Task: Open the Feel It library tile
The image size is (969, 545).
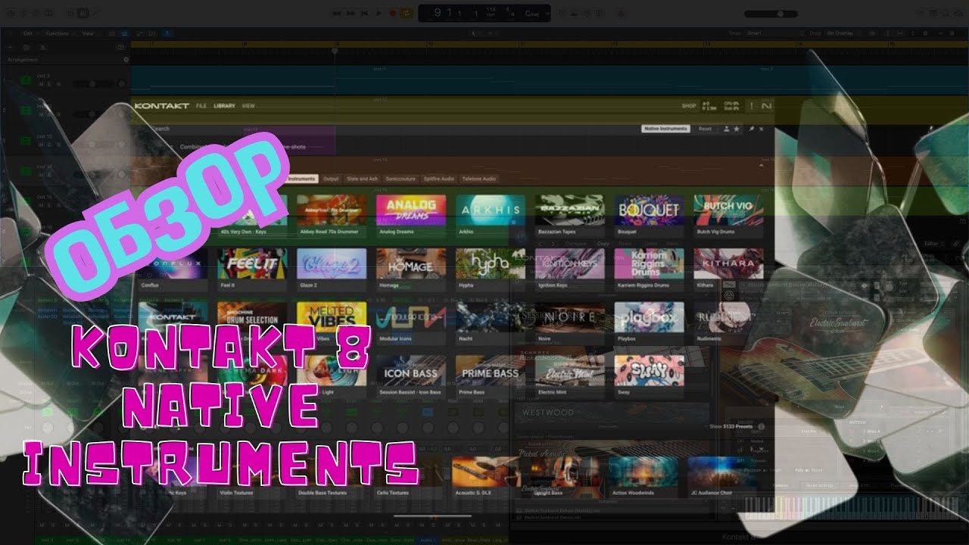Action: [x=252, y=269]
